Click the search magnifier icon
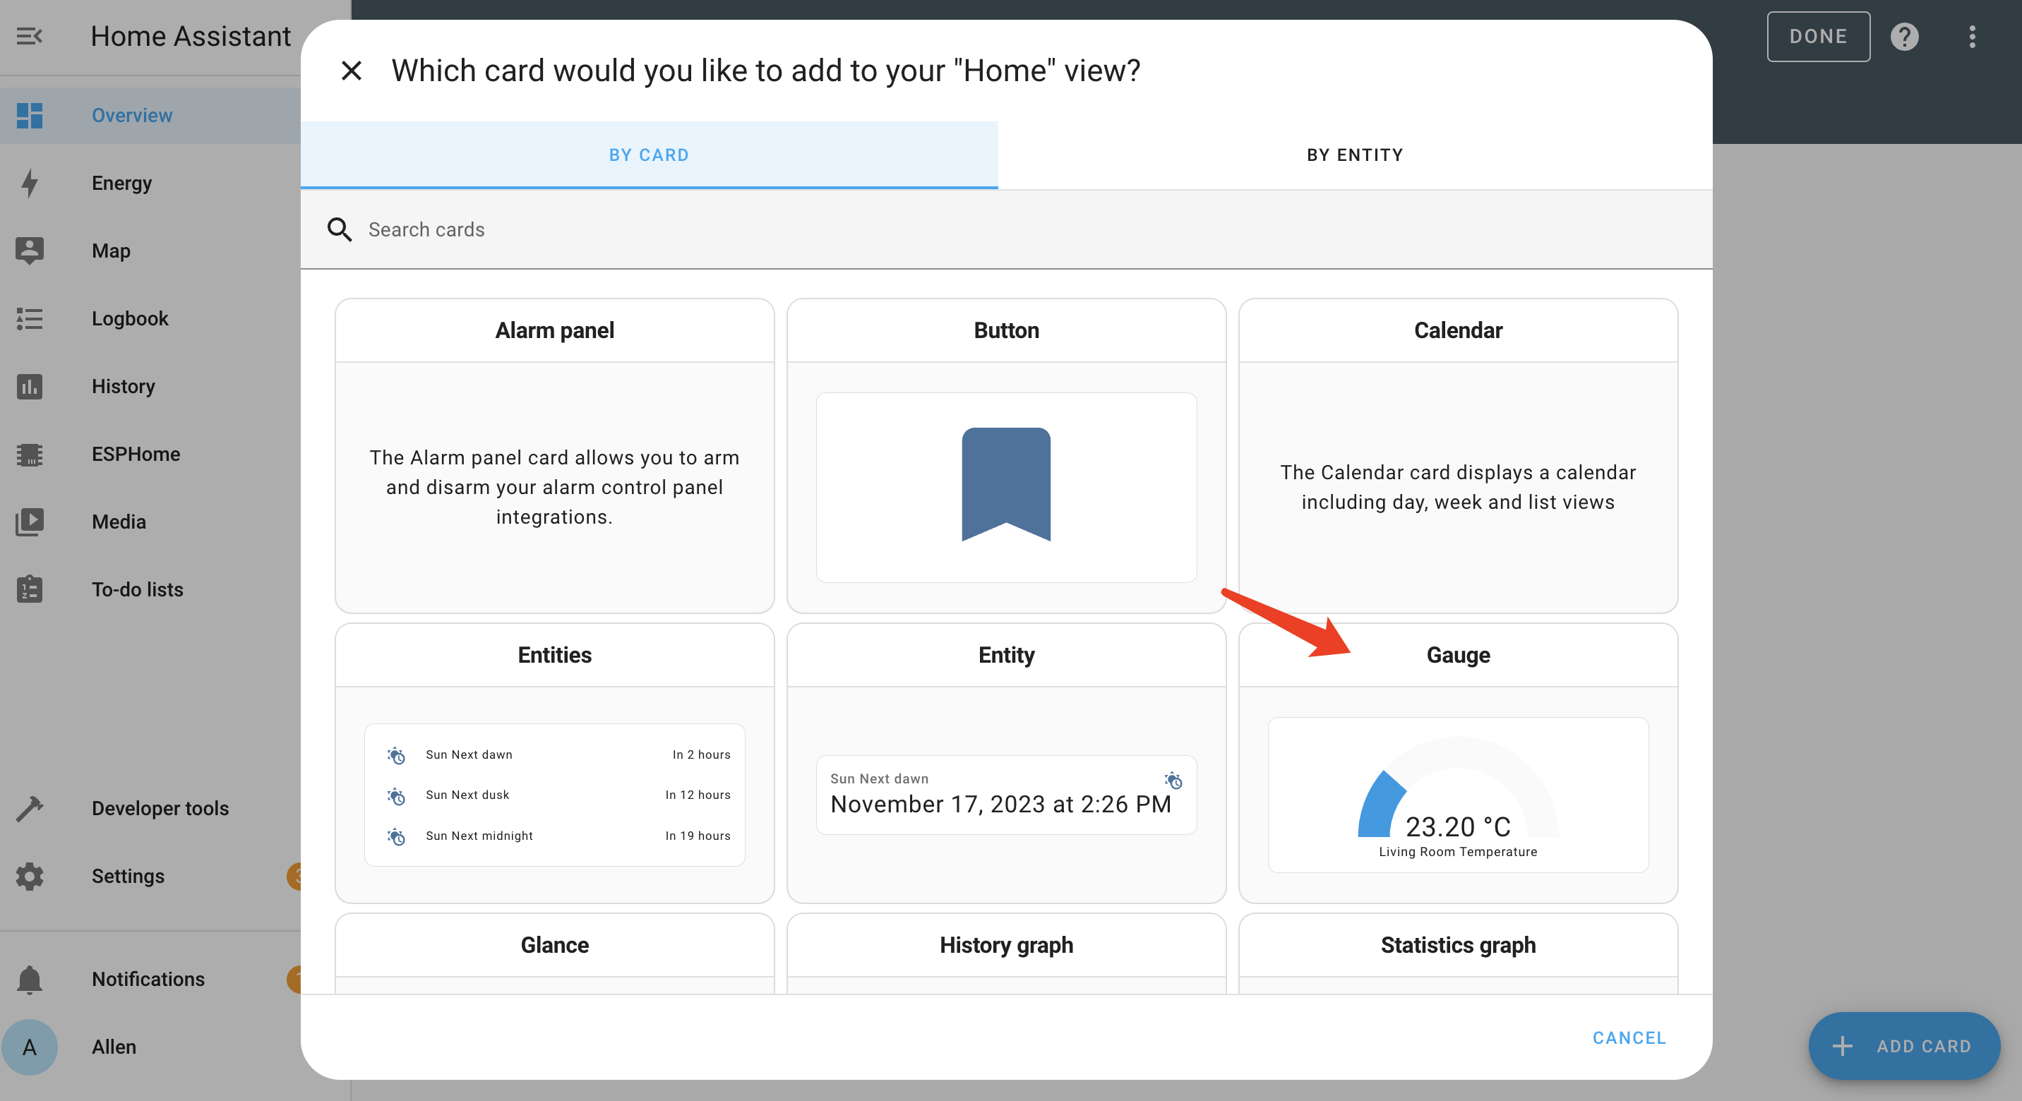Viewport: 2022px width, 1101px height. [339, 229]
